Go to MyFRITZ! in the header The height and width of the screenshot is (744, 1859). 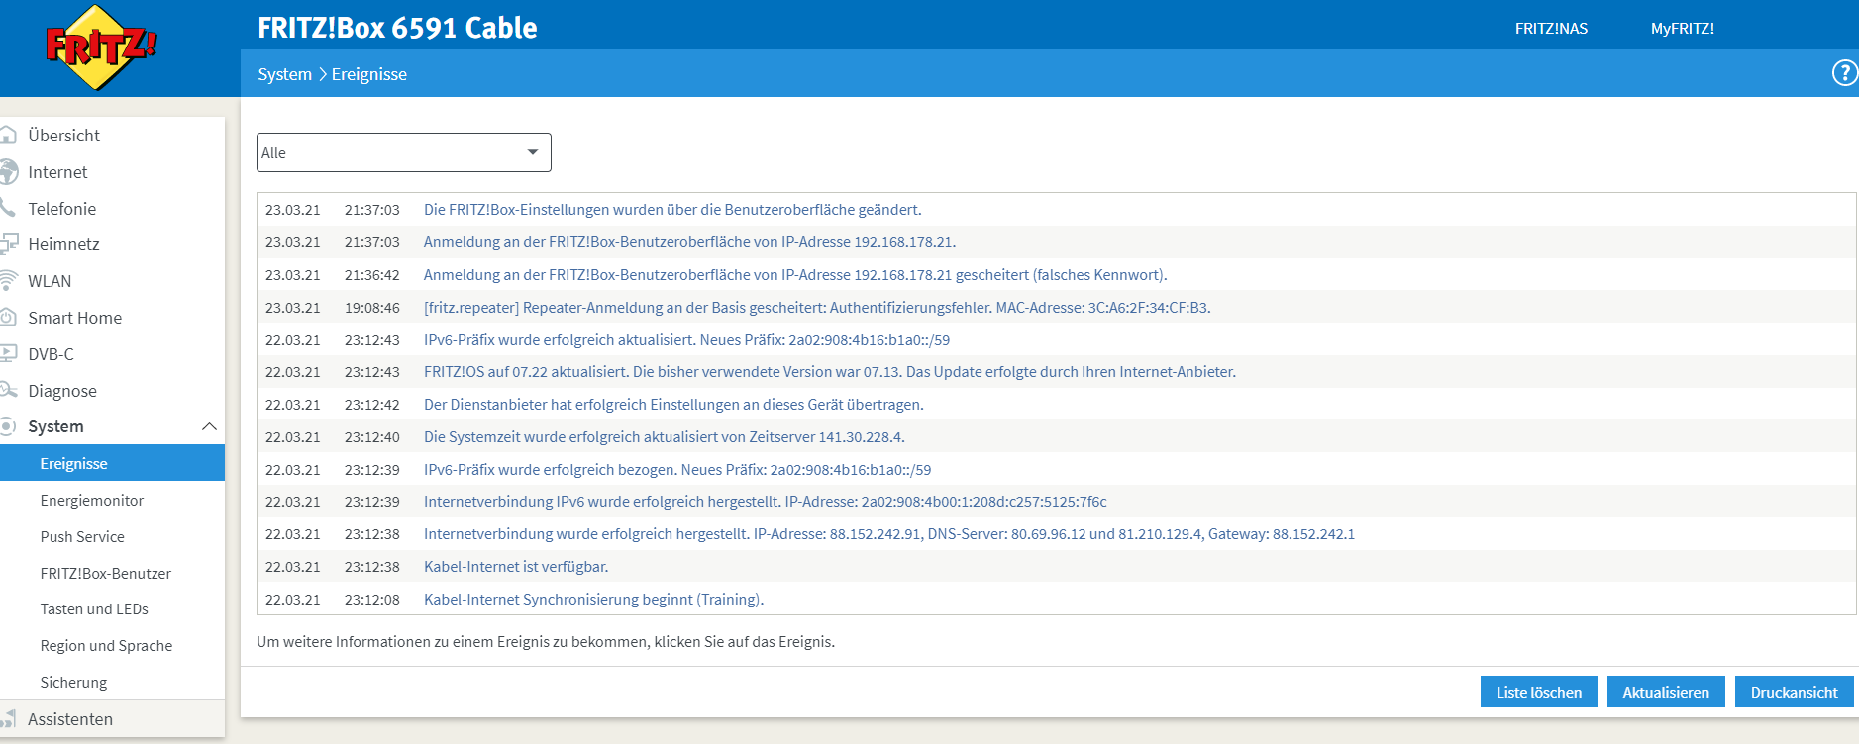pyautogui.click(x=1682, y=29)
